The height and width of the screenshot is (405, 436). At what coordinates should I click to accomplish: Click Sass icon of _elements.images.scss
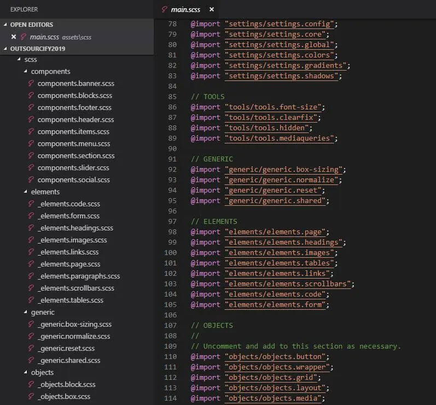click(31, 240)
